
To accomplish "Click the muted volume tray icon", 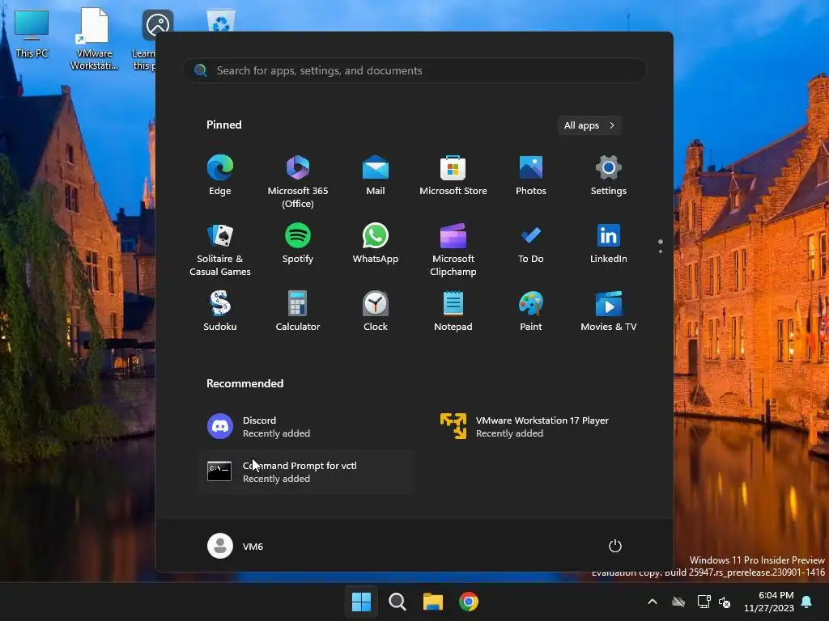I will click(x=725, y=602).
